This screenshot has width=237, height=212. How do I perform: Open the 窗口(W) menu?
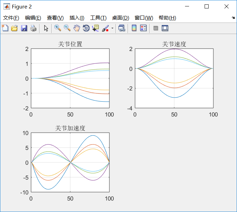tap(144, 18)
